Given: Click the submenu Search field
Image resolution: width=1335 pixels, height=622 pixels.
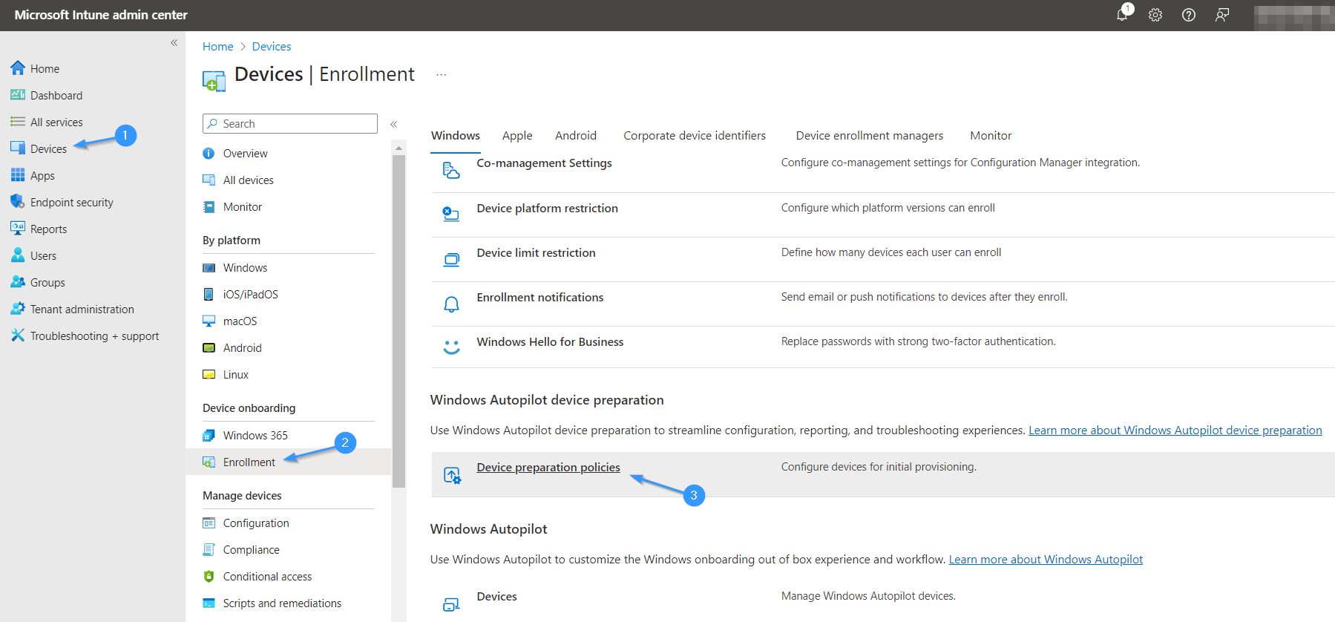Looking at the screenshot, I should [x=290, y=123].
